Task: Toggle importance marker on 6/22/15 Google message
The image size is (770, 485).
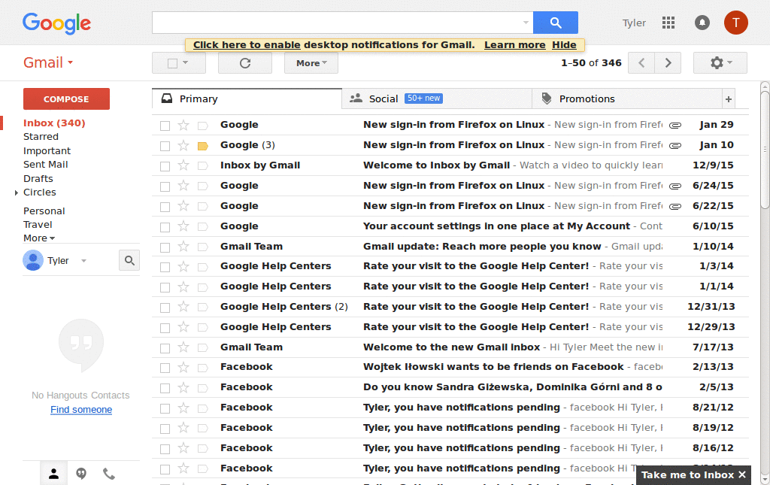Action: [203, 206]
